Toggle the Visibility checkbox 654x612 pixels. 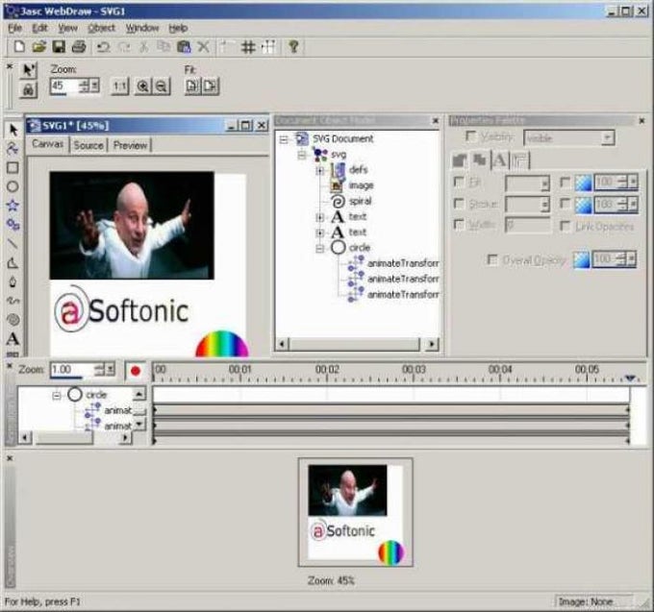tap(470, 135)
